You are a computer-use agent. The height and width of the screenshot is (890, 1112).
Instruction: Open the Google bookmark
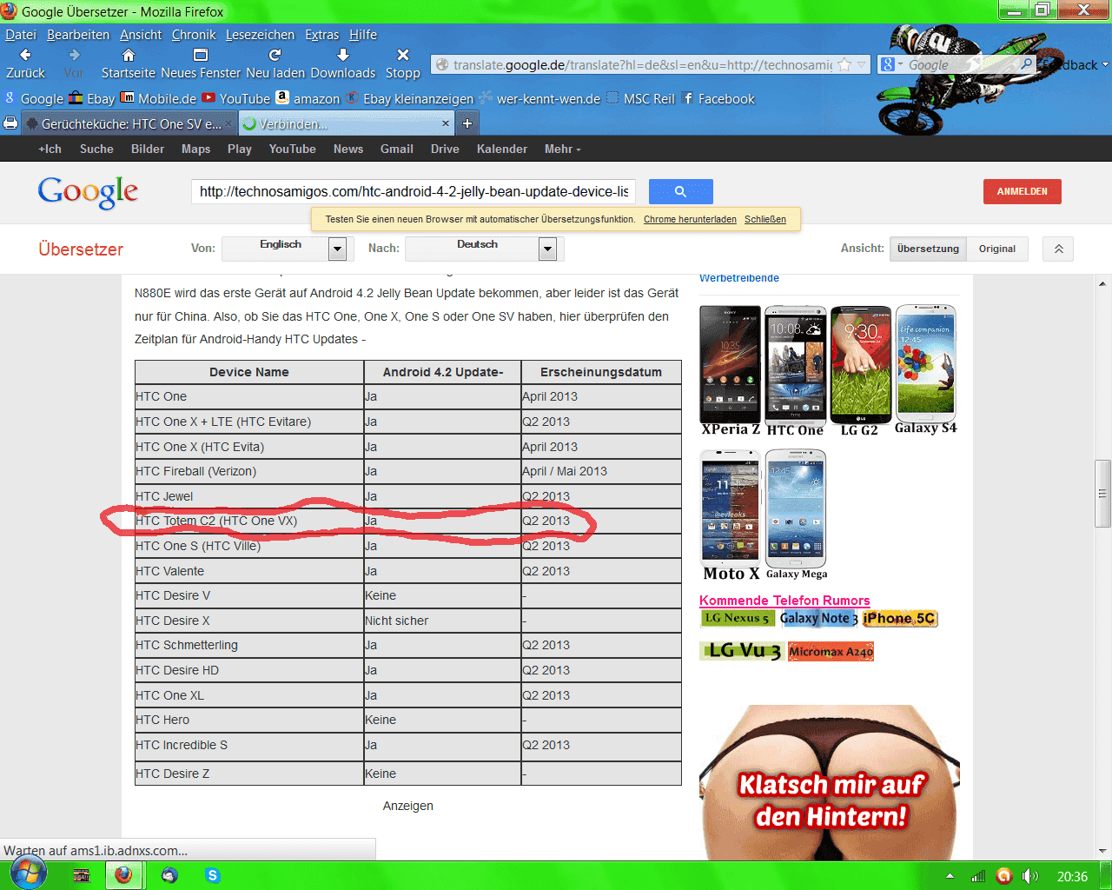click(35, 98)
